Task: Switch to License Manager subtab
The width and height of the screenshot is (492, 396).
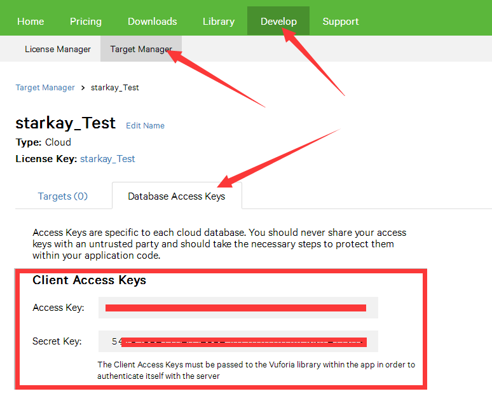Action: (x=58, y=50)
